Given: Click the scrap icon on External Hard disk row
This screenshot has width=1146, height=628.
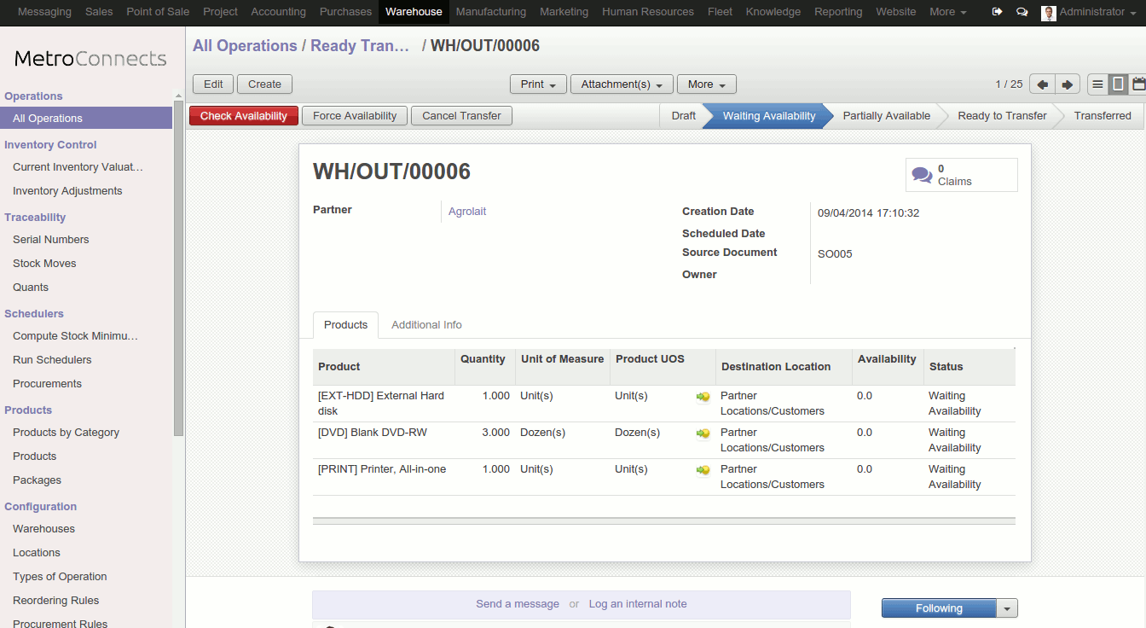Looking at the screenshot, I should [703, 397].
